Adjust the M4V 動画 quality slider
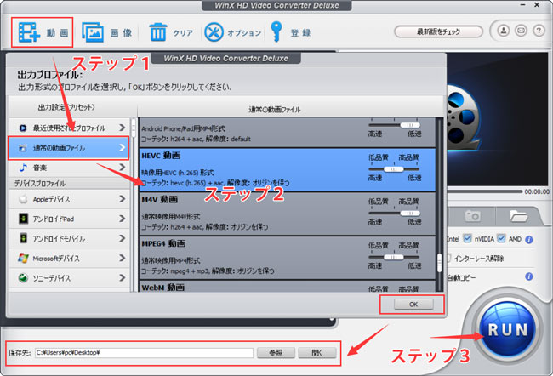The width and height of the screenshot is (553, 376). click(x=394, y=213)
